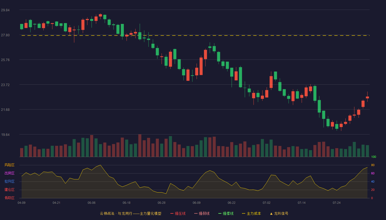386x220 pixels.
Task: Click the 06-22 date label
Action: [x=232, y=203]
